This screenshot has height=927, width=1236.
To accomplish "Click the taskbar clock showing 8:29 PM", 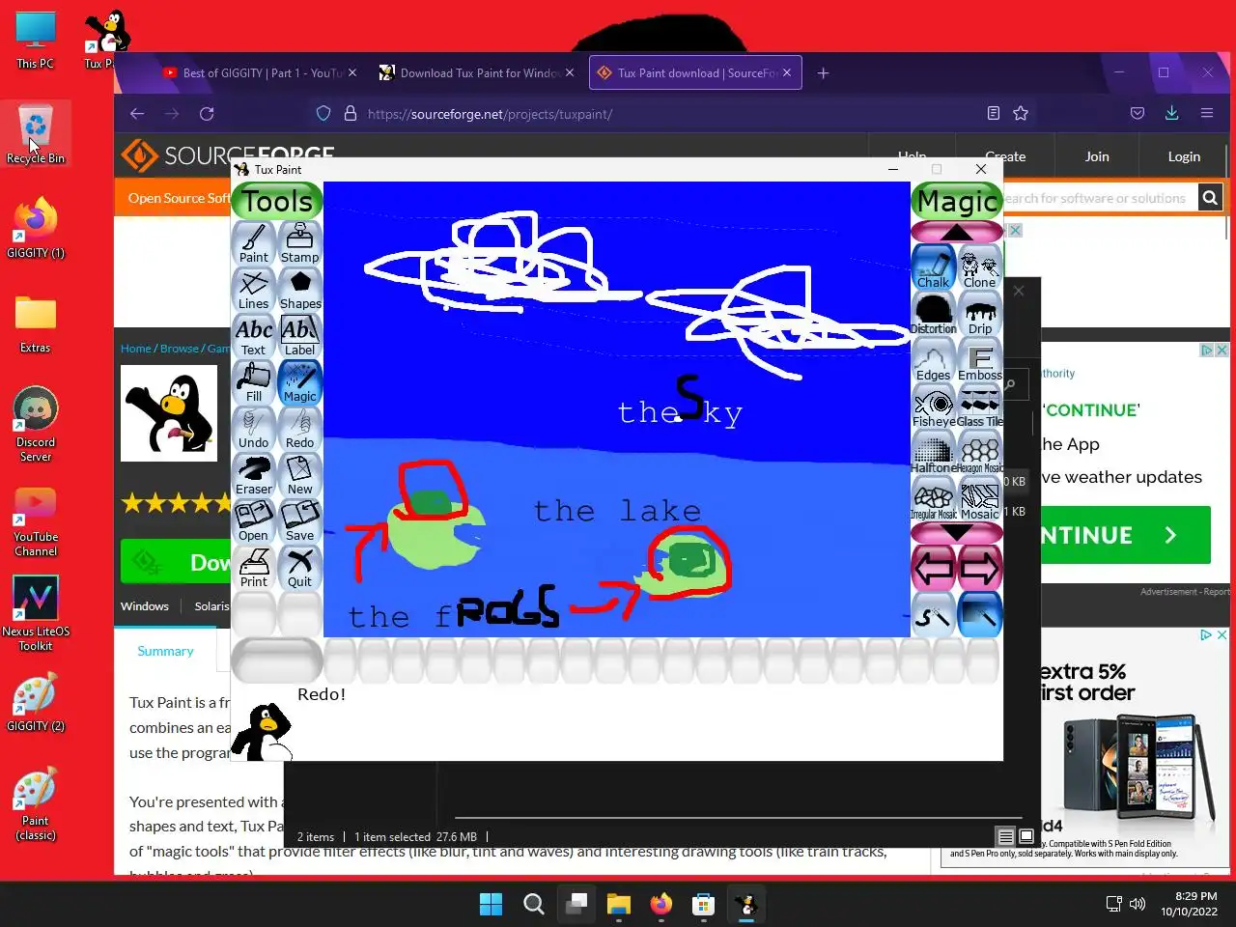I will tap(1189, 904).
